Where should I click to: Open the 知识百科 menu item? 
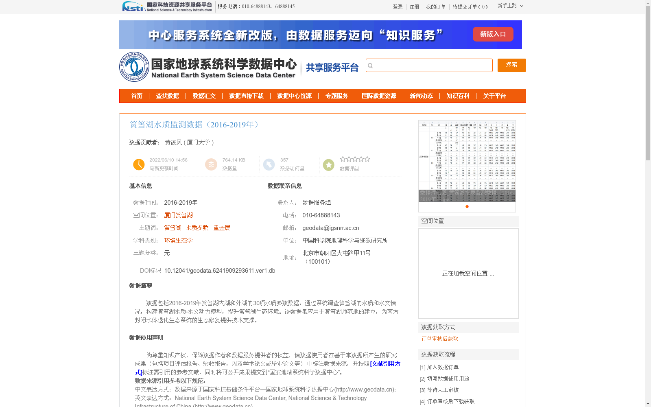point(458,96)
